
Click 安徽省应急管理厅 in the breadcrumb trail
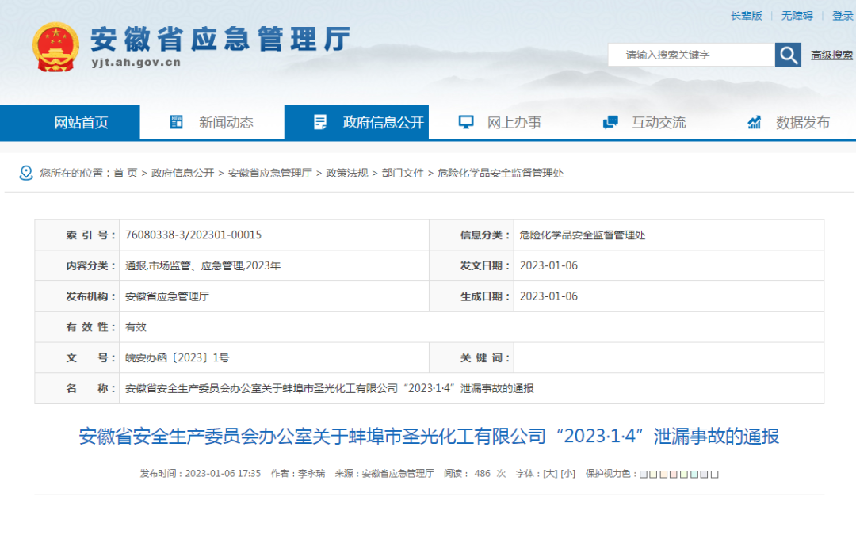tap(269, 173)
